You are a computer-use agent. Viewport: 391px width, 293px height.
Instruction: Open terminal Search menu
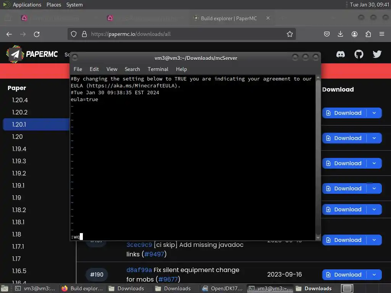tap(132, 69)
